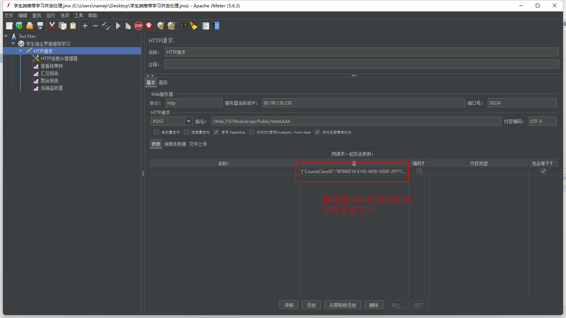Image resolution: width=566 pixels, height=318 pixels.
Task: Collapse the top panel with up arrow
Action: point(148,75)
